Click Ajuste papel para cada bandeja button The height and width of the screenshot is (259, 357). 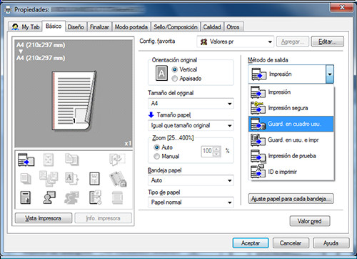click(x=291, y=199)
